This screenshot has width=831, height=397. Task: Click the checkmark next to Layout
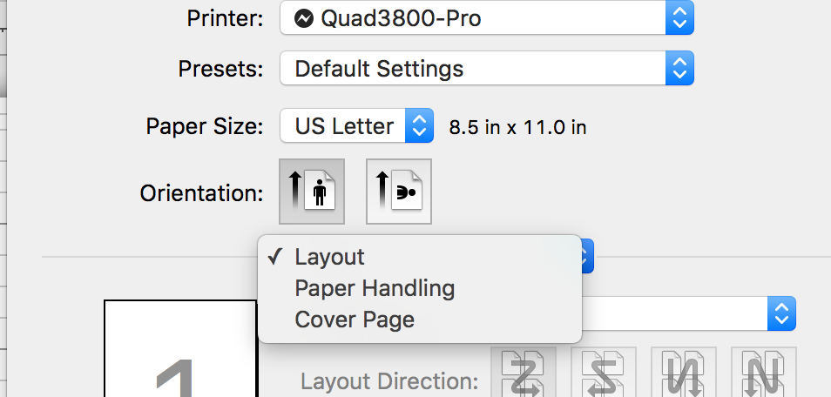[275, 257]
